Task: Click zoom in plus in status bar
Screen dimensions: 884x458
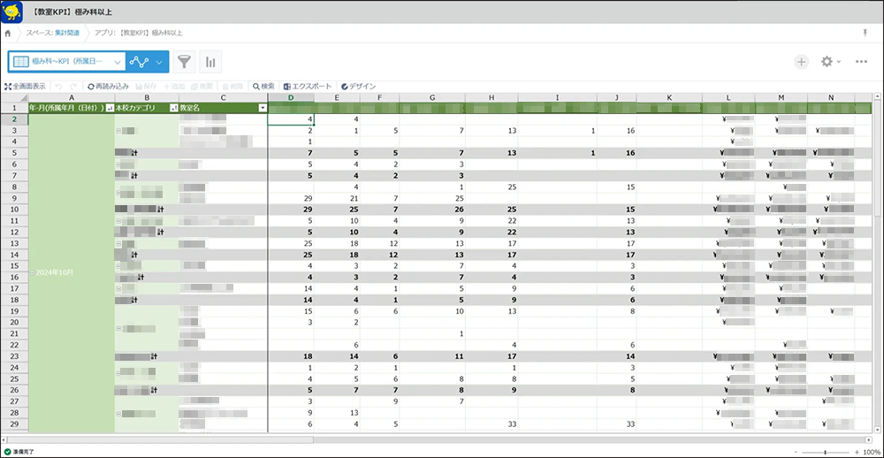Action: pyautogui.click(x=857, y=452)
